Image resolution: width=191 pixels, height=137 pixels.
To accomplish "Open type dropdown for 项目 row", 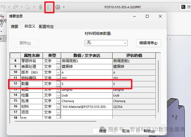I will 58,112.
